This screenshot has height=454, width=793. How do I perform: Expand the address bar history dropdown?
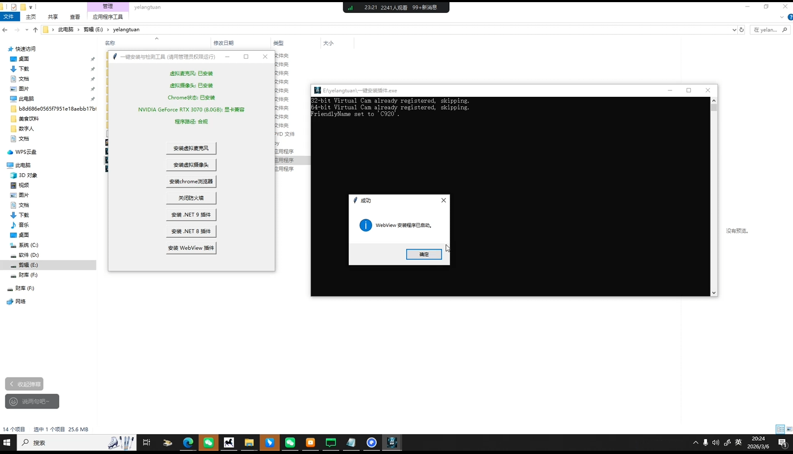(734, 30)
